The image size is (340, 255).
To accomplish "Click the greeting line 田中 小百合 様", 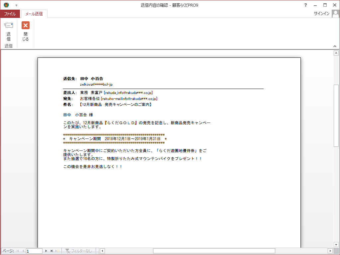I will pos(78,115).
